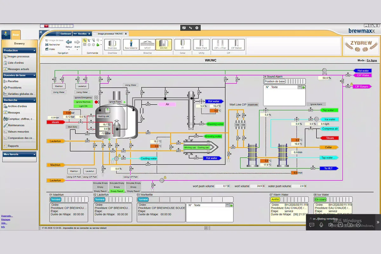The height and width of the screenshot is (254, 381).
Task: Click Image de base in Navigation group
Action: click(54, 40)
